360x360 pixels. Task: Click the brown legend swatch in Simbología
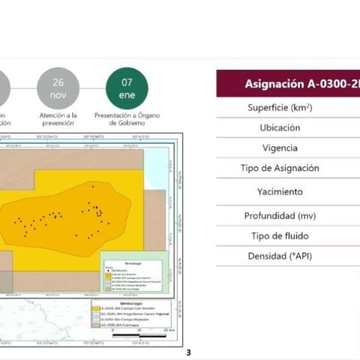(x=96, y=325)
